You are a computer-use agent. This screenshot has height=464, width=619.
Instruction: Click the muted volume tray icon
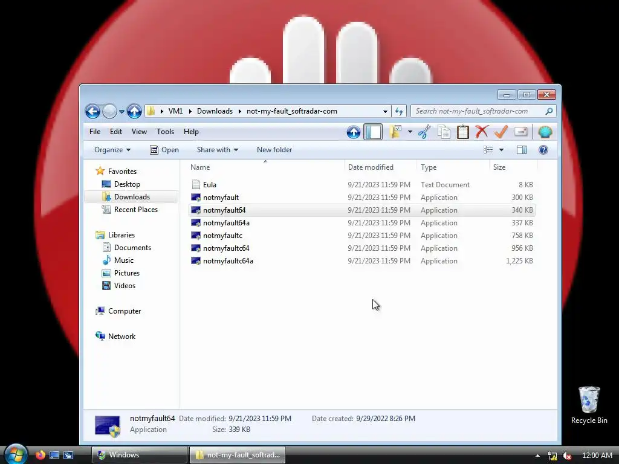[567, 456]
